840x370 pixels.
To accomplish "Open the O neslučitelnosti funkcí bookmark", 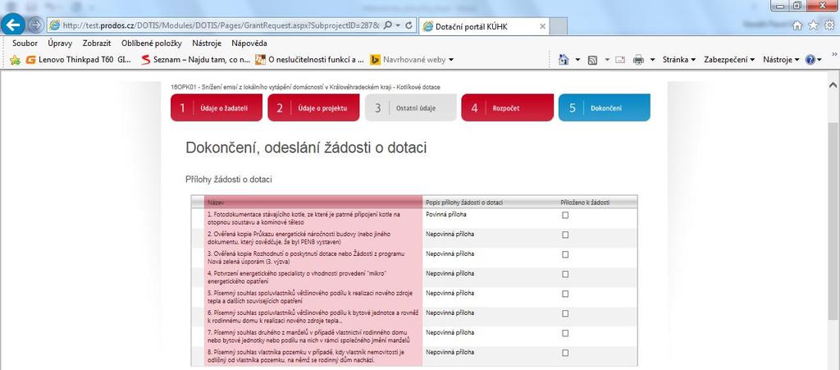I will [309, 60].
